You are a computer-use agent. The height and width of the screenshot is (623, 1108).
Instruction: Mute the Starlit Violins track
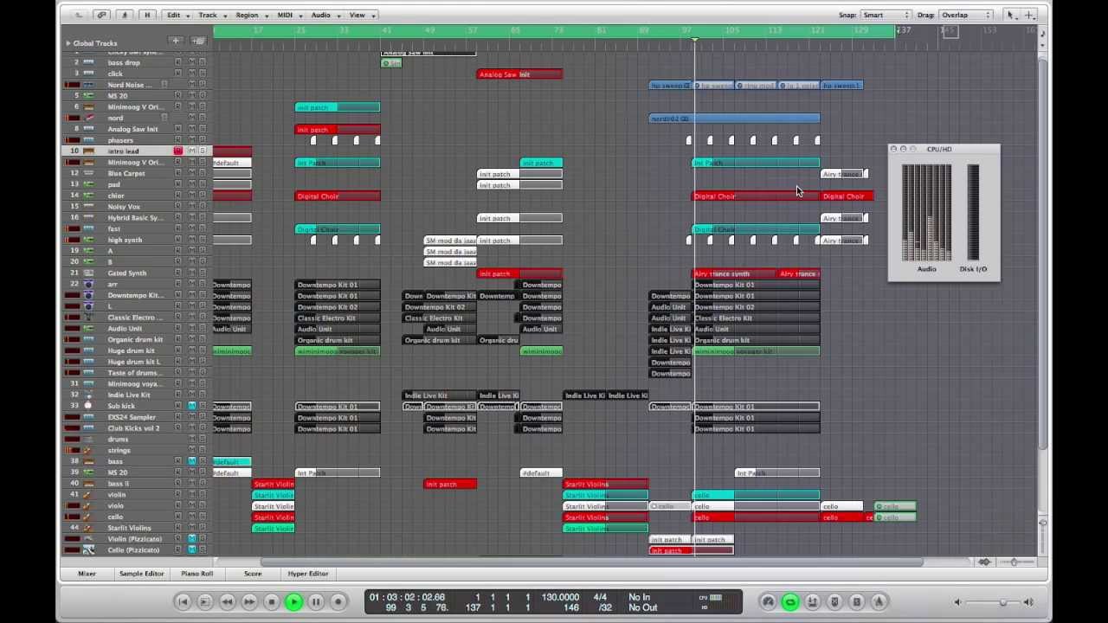click(191, 527)
